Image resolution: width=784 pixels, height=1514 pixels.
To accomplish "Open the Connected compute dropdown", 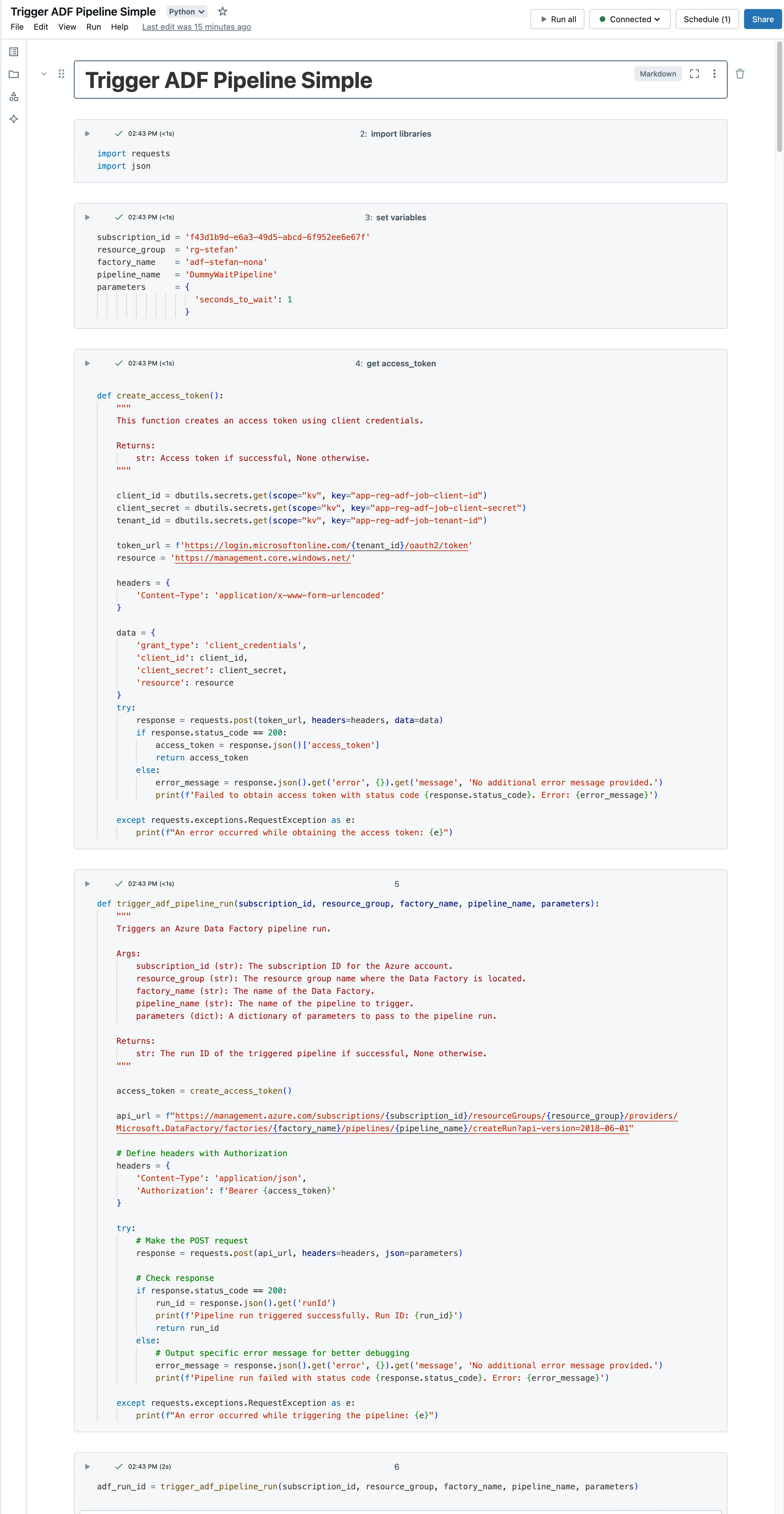I will 630,19.
